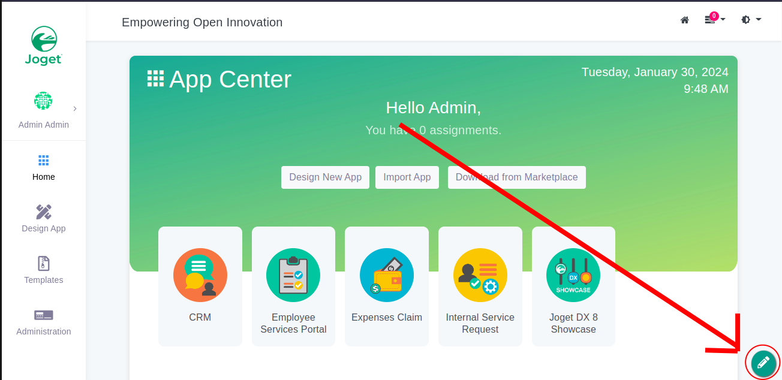Go to Home in sidebar

click(x=44, y=168)
